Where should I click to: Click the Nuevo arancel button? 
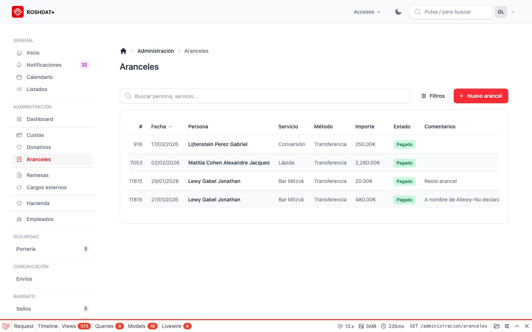(481, 96)
